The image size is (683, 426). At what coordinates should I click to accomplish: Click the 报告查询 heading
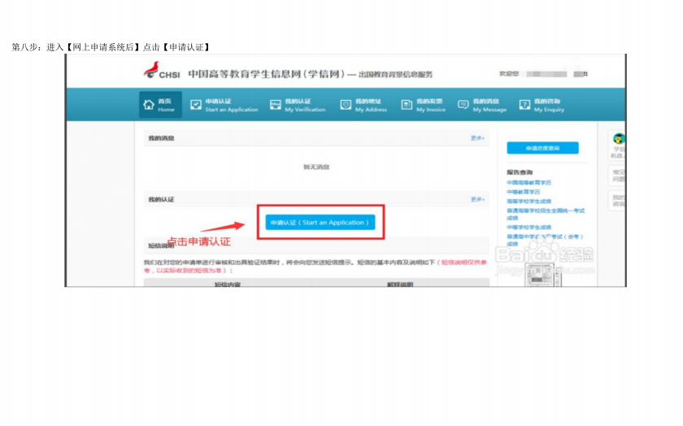[520, 172]
